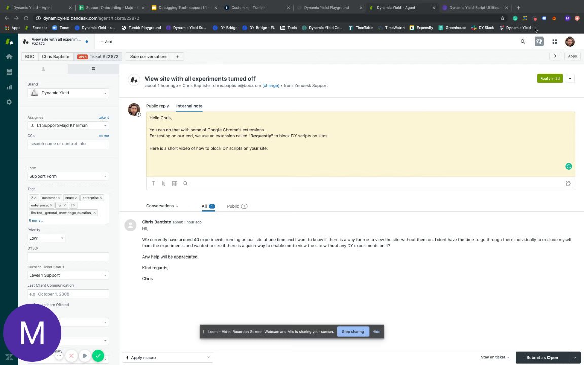
Task: Click the attach file paperclip icon
Action: pyautogui.click(x=163, y=184)
